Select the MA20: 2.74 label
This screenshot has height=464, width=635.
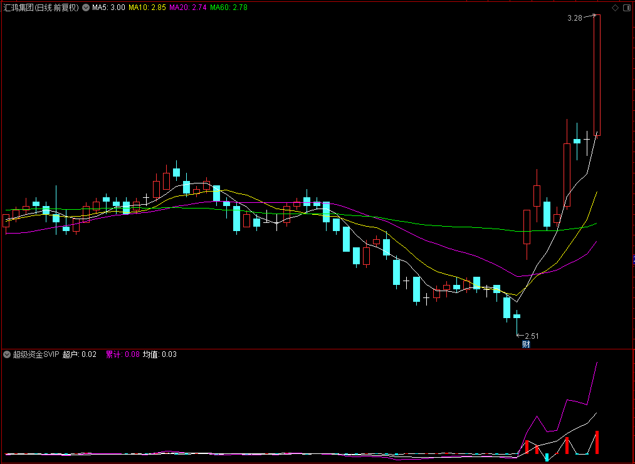click(x=188, y=8)
